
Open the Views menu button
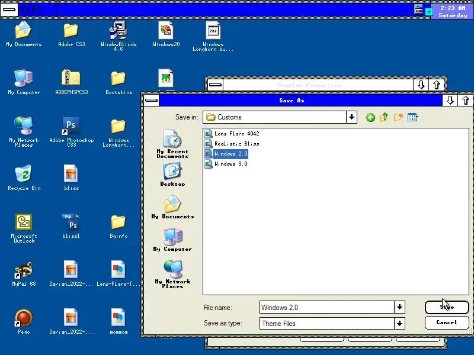coord(413,117)
